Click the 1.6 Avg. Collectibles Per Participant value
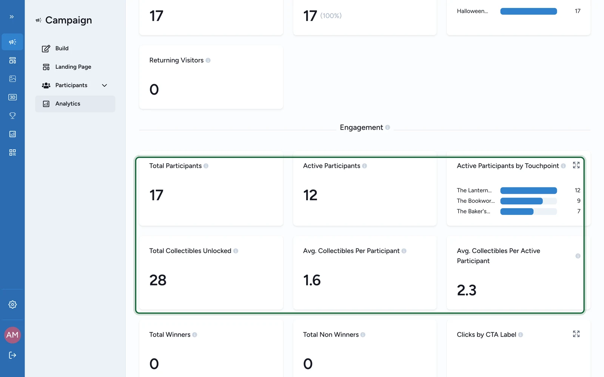 coord(312,280)
